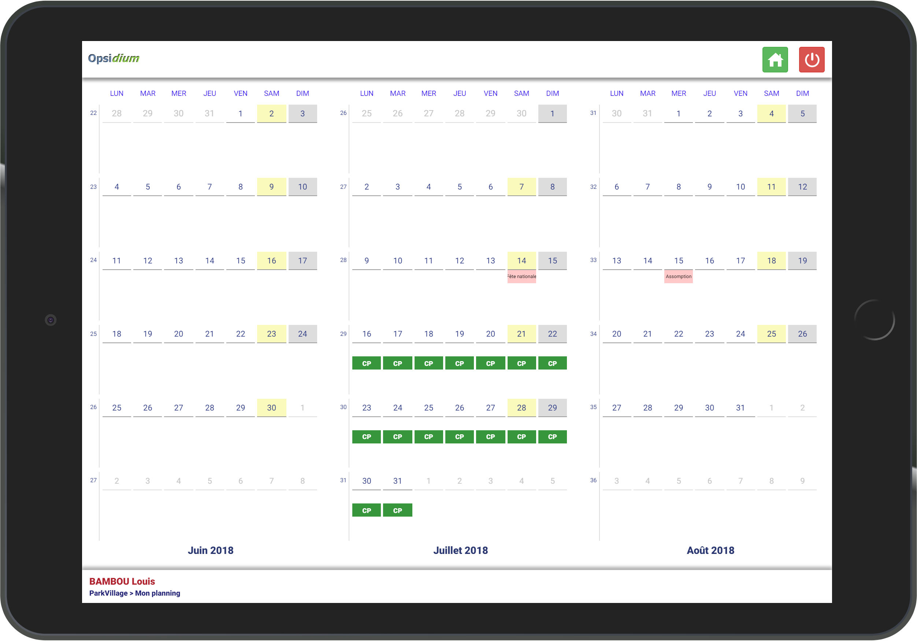Select August 22 in Août 2018
Image resolution: width=917 pixels, height=641 pixels.
[678, 334]
